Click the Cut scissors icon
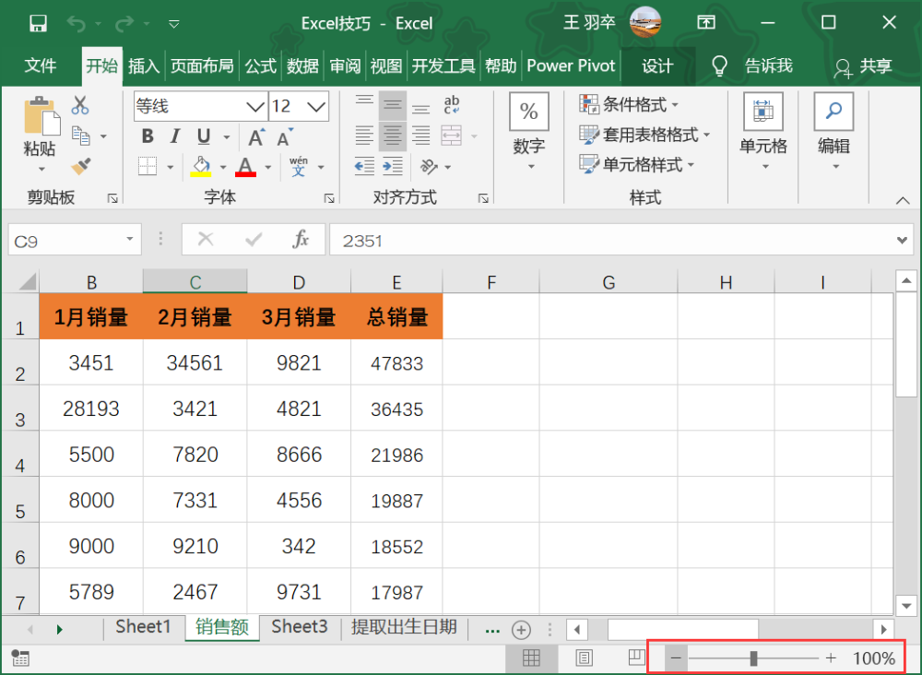 (x=80, y=105)
